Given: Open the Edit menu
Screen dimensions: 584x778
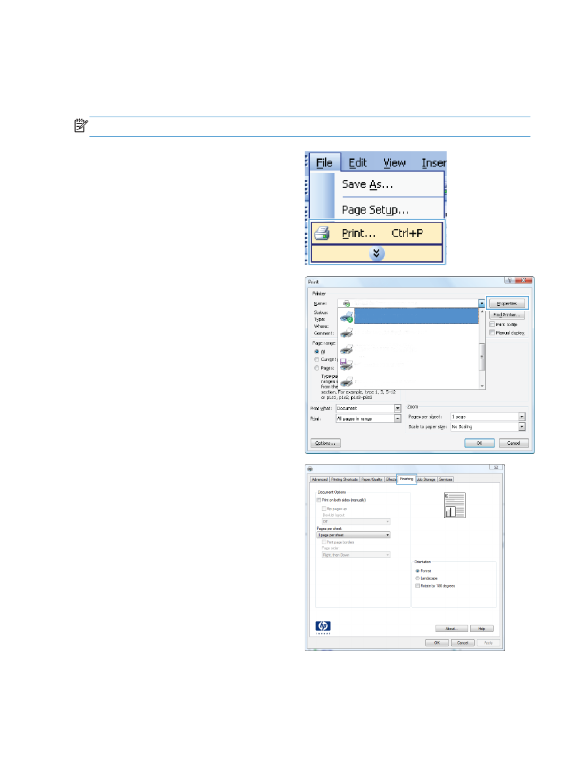Looking at the screenshot, I should [x=358, y=163].
